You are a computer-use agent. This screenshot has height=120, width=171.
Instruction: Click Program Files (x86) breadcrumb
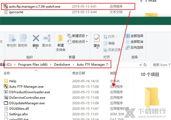click(x=33, y=65)
